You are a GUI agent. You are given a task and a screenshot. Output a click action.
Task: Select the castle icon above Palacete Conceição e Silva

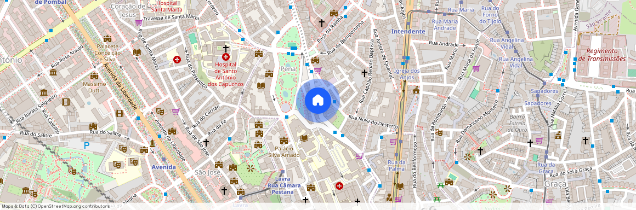tap(107, 39)
